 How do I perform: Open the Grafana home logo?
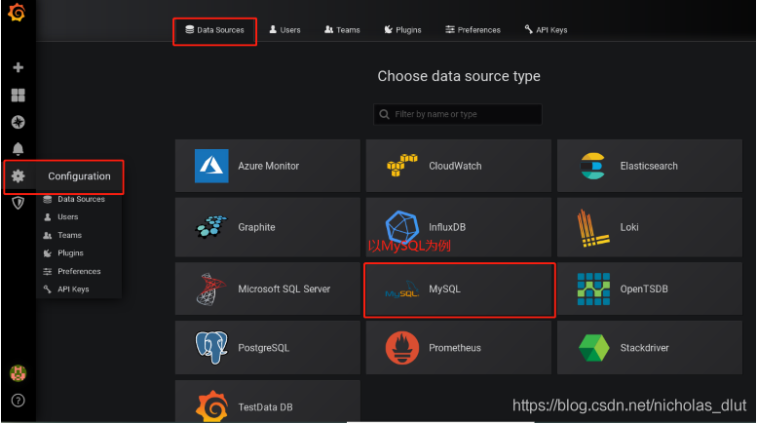coord(17,12)
